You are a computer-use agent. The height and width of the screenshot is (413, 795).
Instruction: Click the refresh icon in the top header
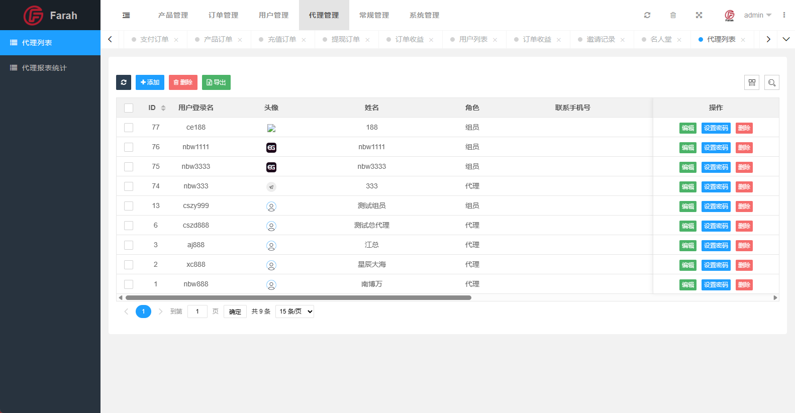click(x=647, y=15)
